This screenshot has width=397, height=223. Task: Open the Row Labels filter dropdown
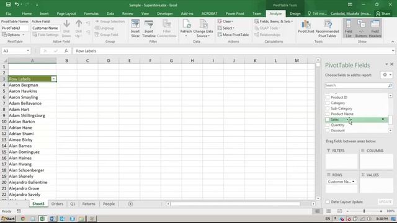[x=53, y=79]
